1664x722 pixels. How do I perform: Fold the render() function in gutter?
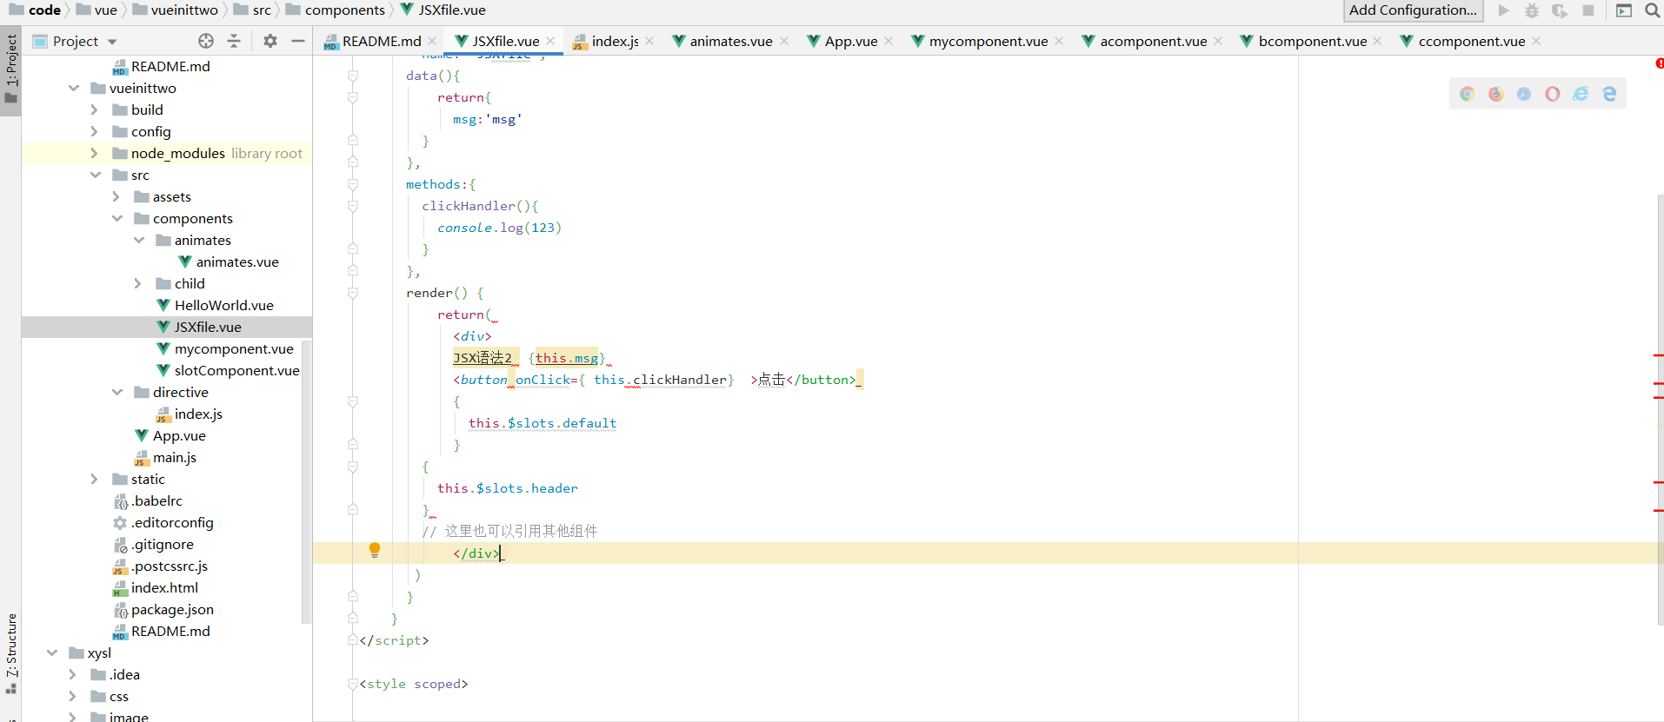tap(353, 293)
